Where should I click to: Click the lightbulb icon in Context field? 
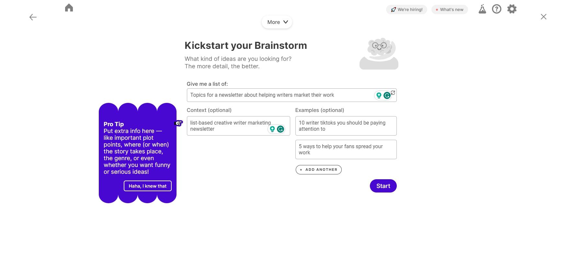tap(272, 129)
